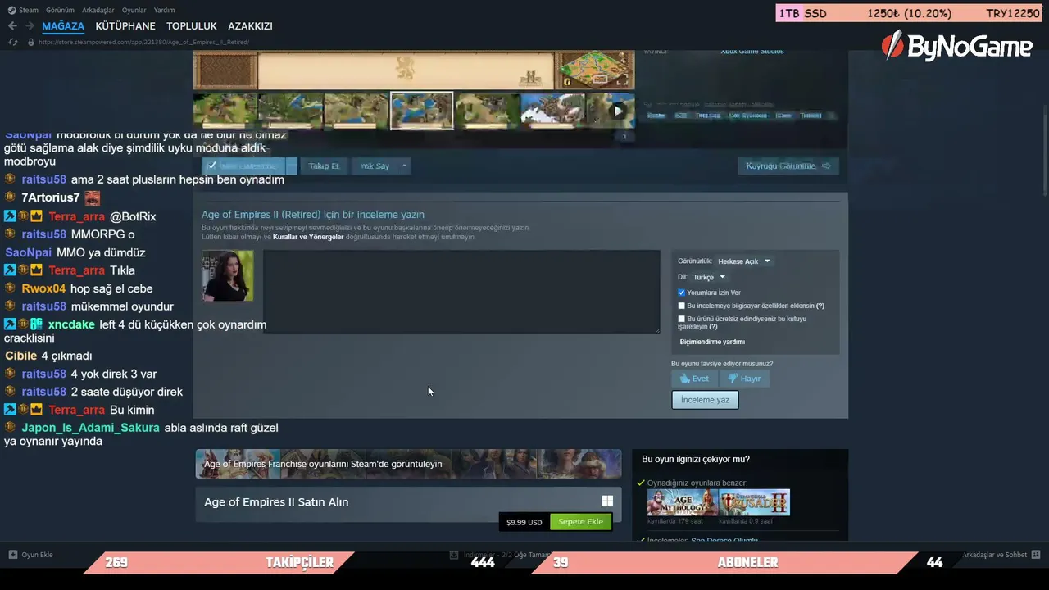
Task: Choose Hayır to not recommend the game
Action: click(x=744, y=379)
